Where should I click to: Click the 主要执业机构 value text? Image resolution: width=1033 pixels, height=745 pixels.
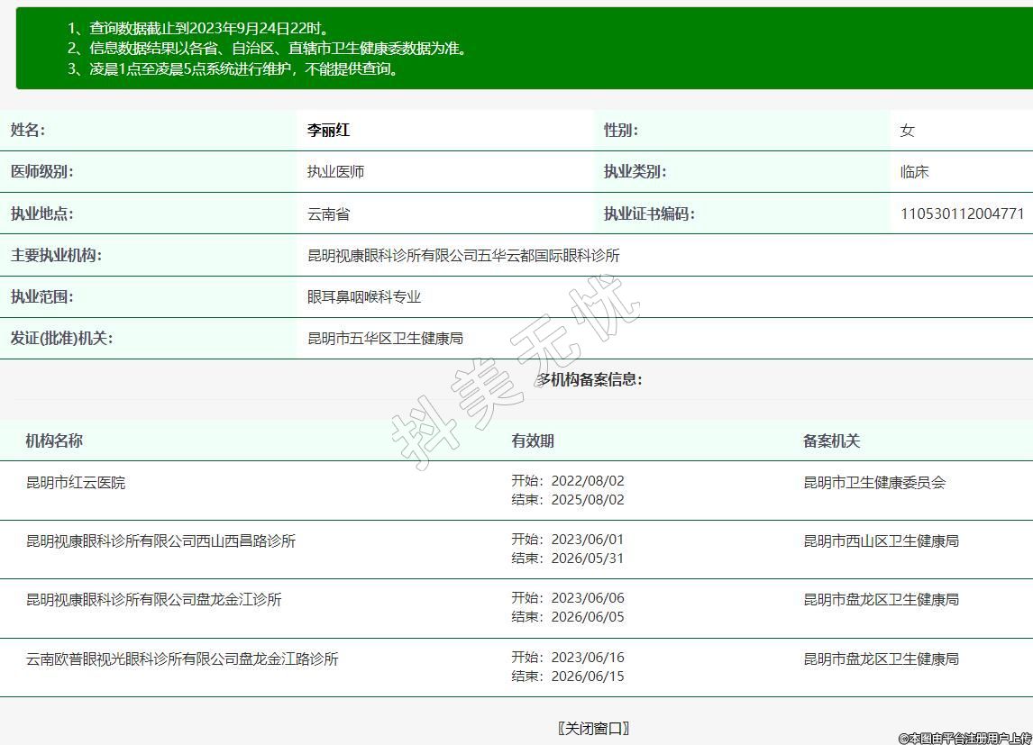point(463,256)
